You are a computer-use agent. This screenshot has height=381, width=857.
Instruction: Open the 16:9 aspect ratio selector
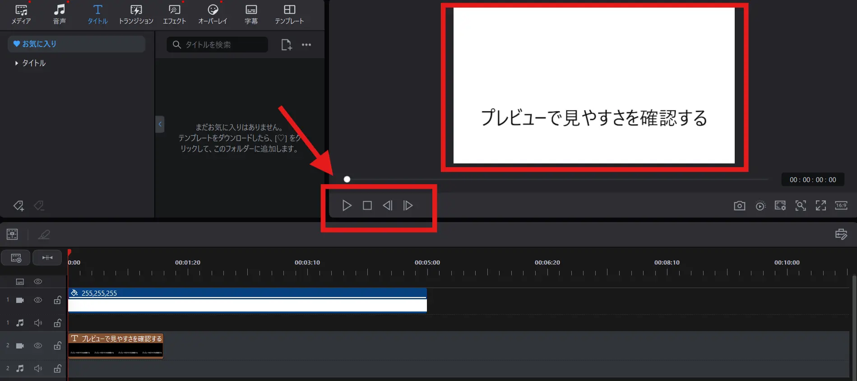pos(841,206)
